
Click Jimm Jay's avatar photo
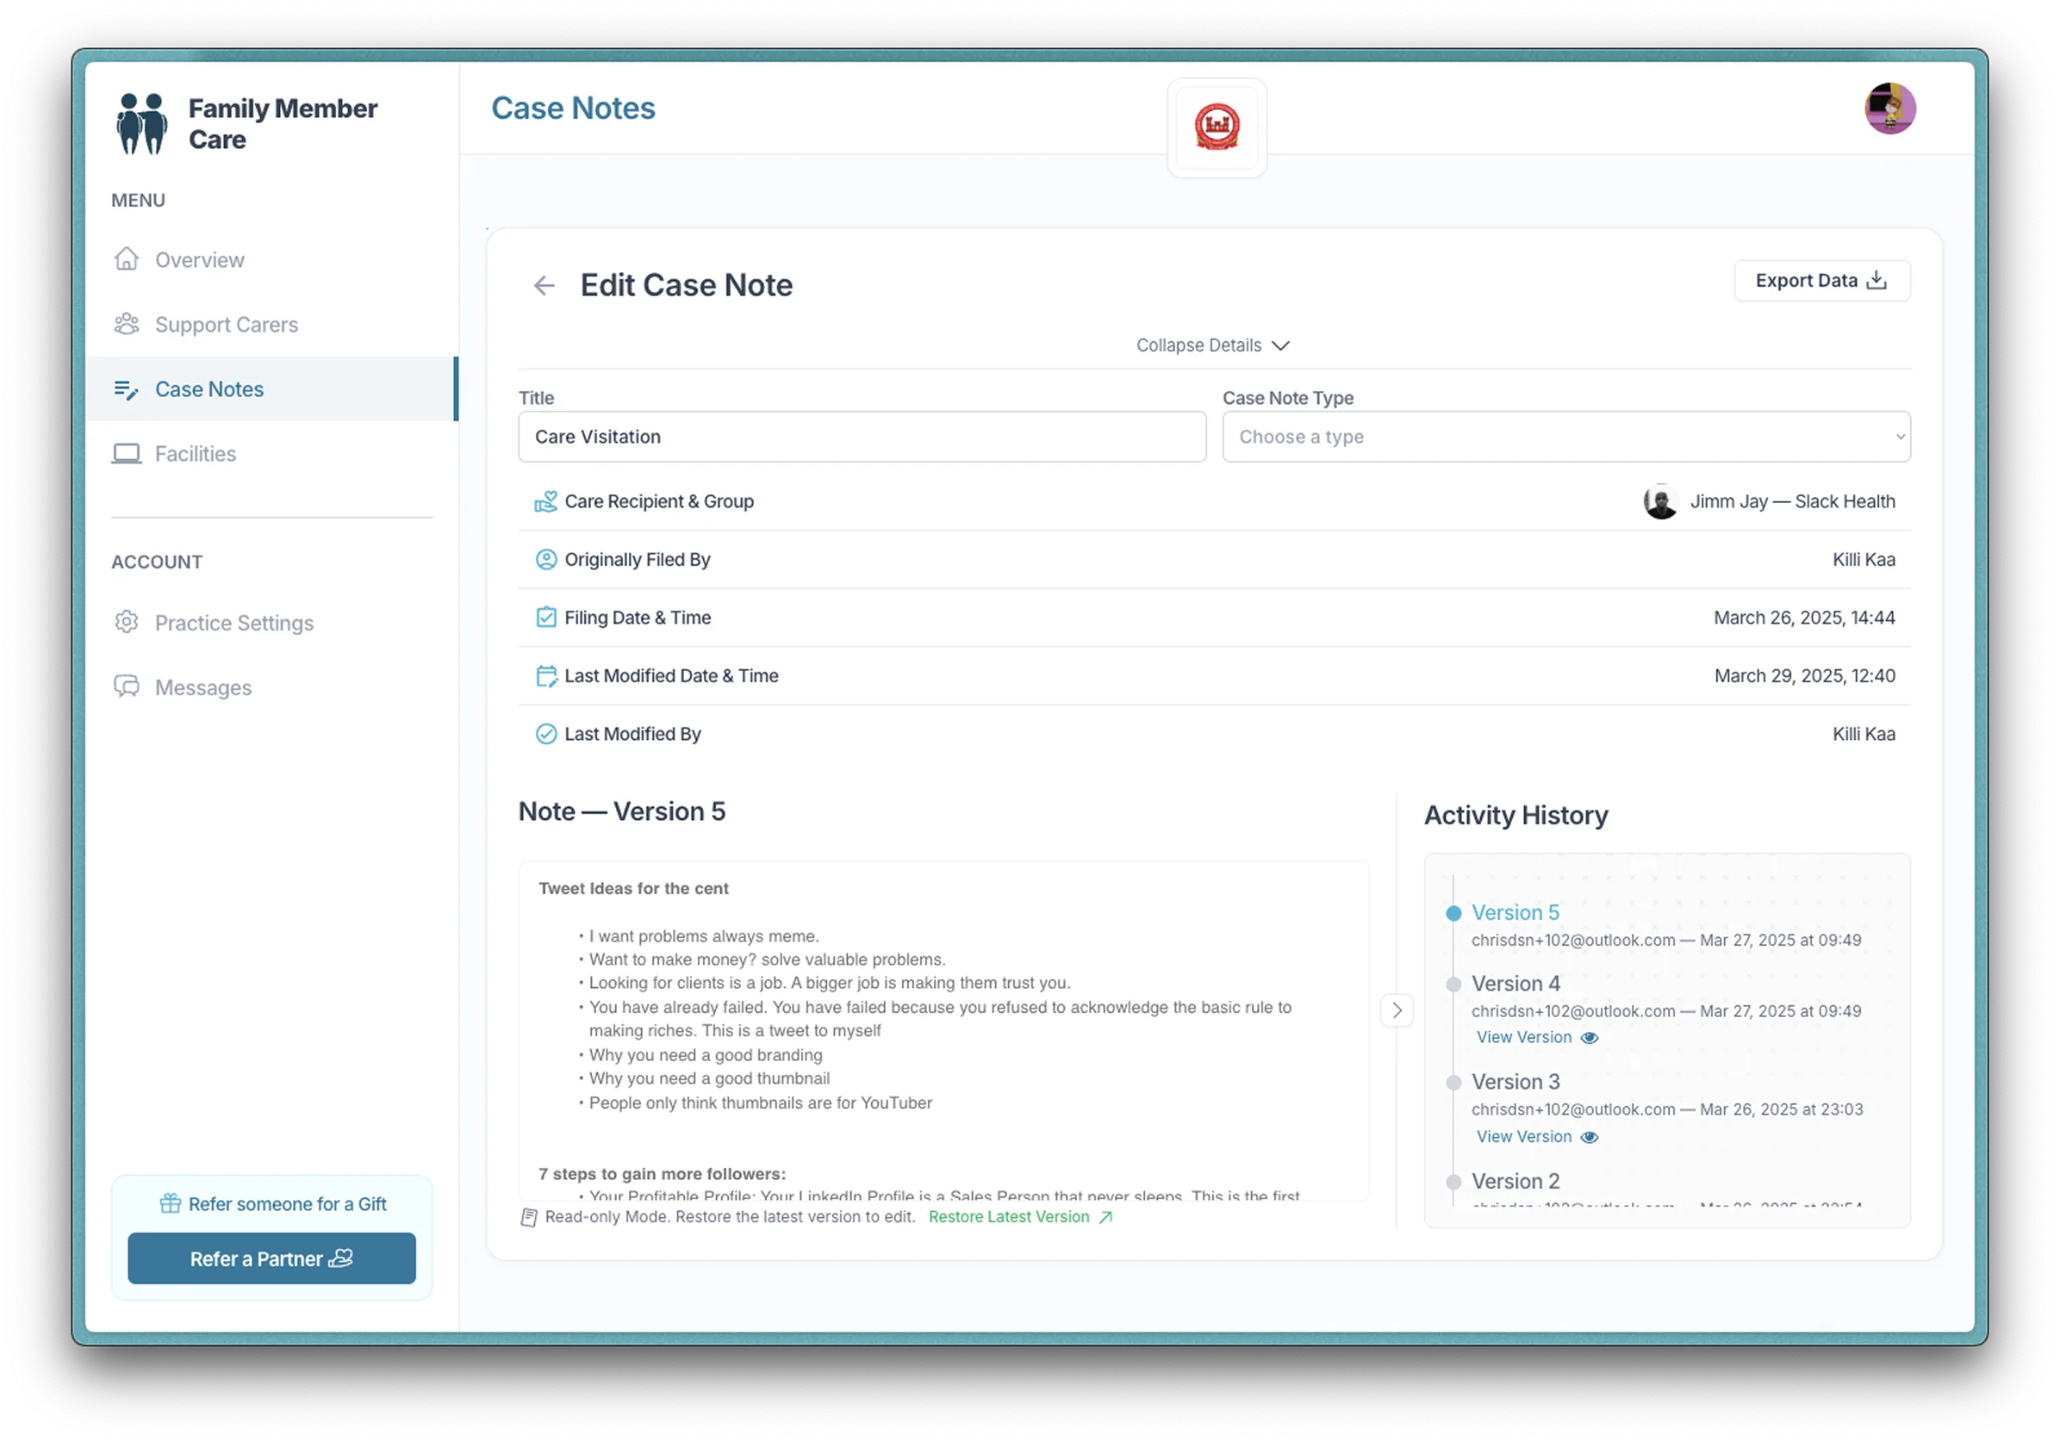point(1661,501)
